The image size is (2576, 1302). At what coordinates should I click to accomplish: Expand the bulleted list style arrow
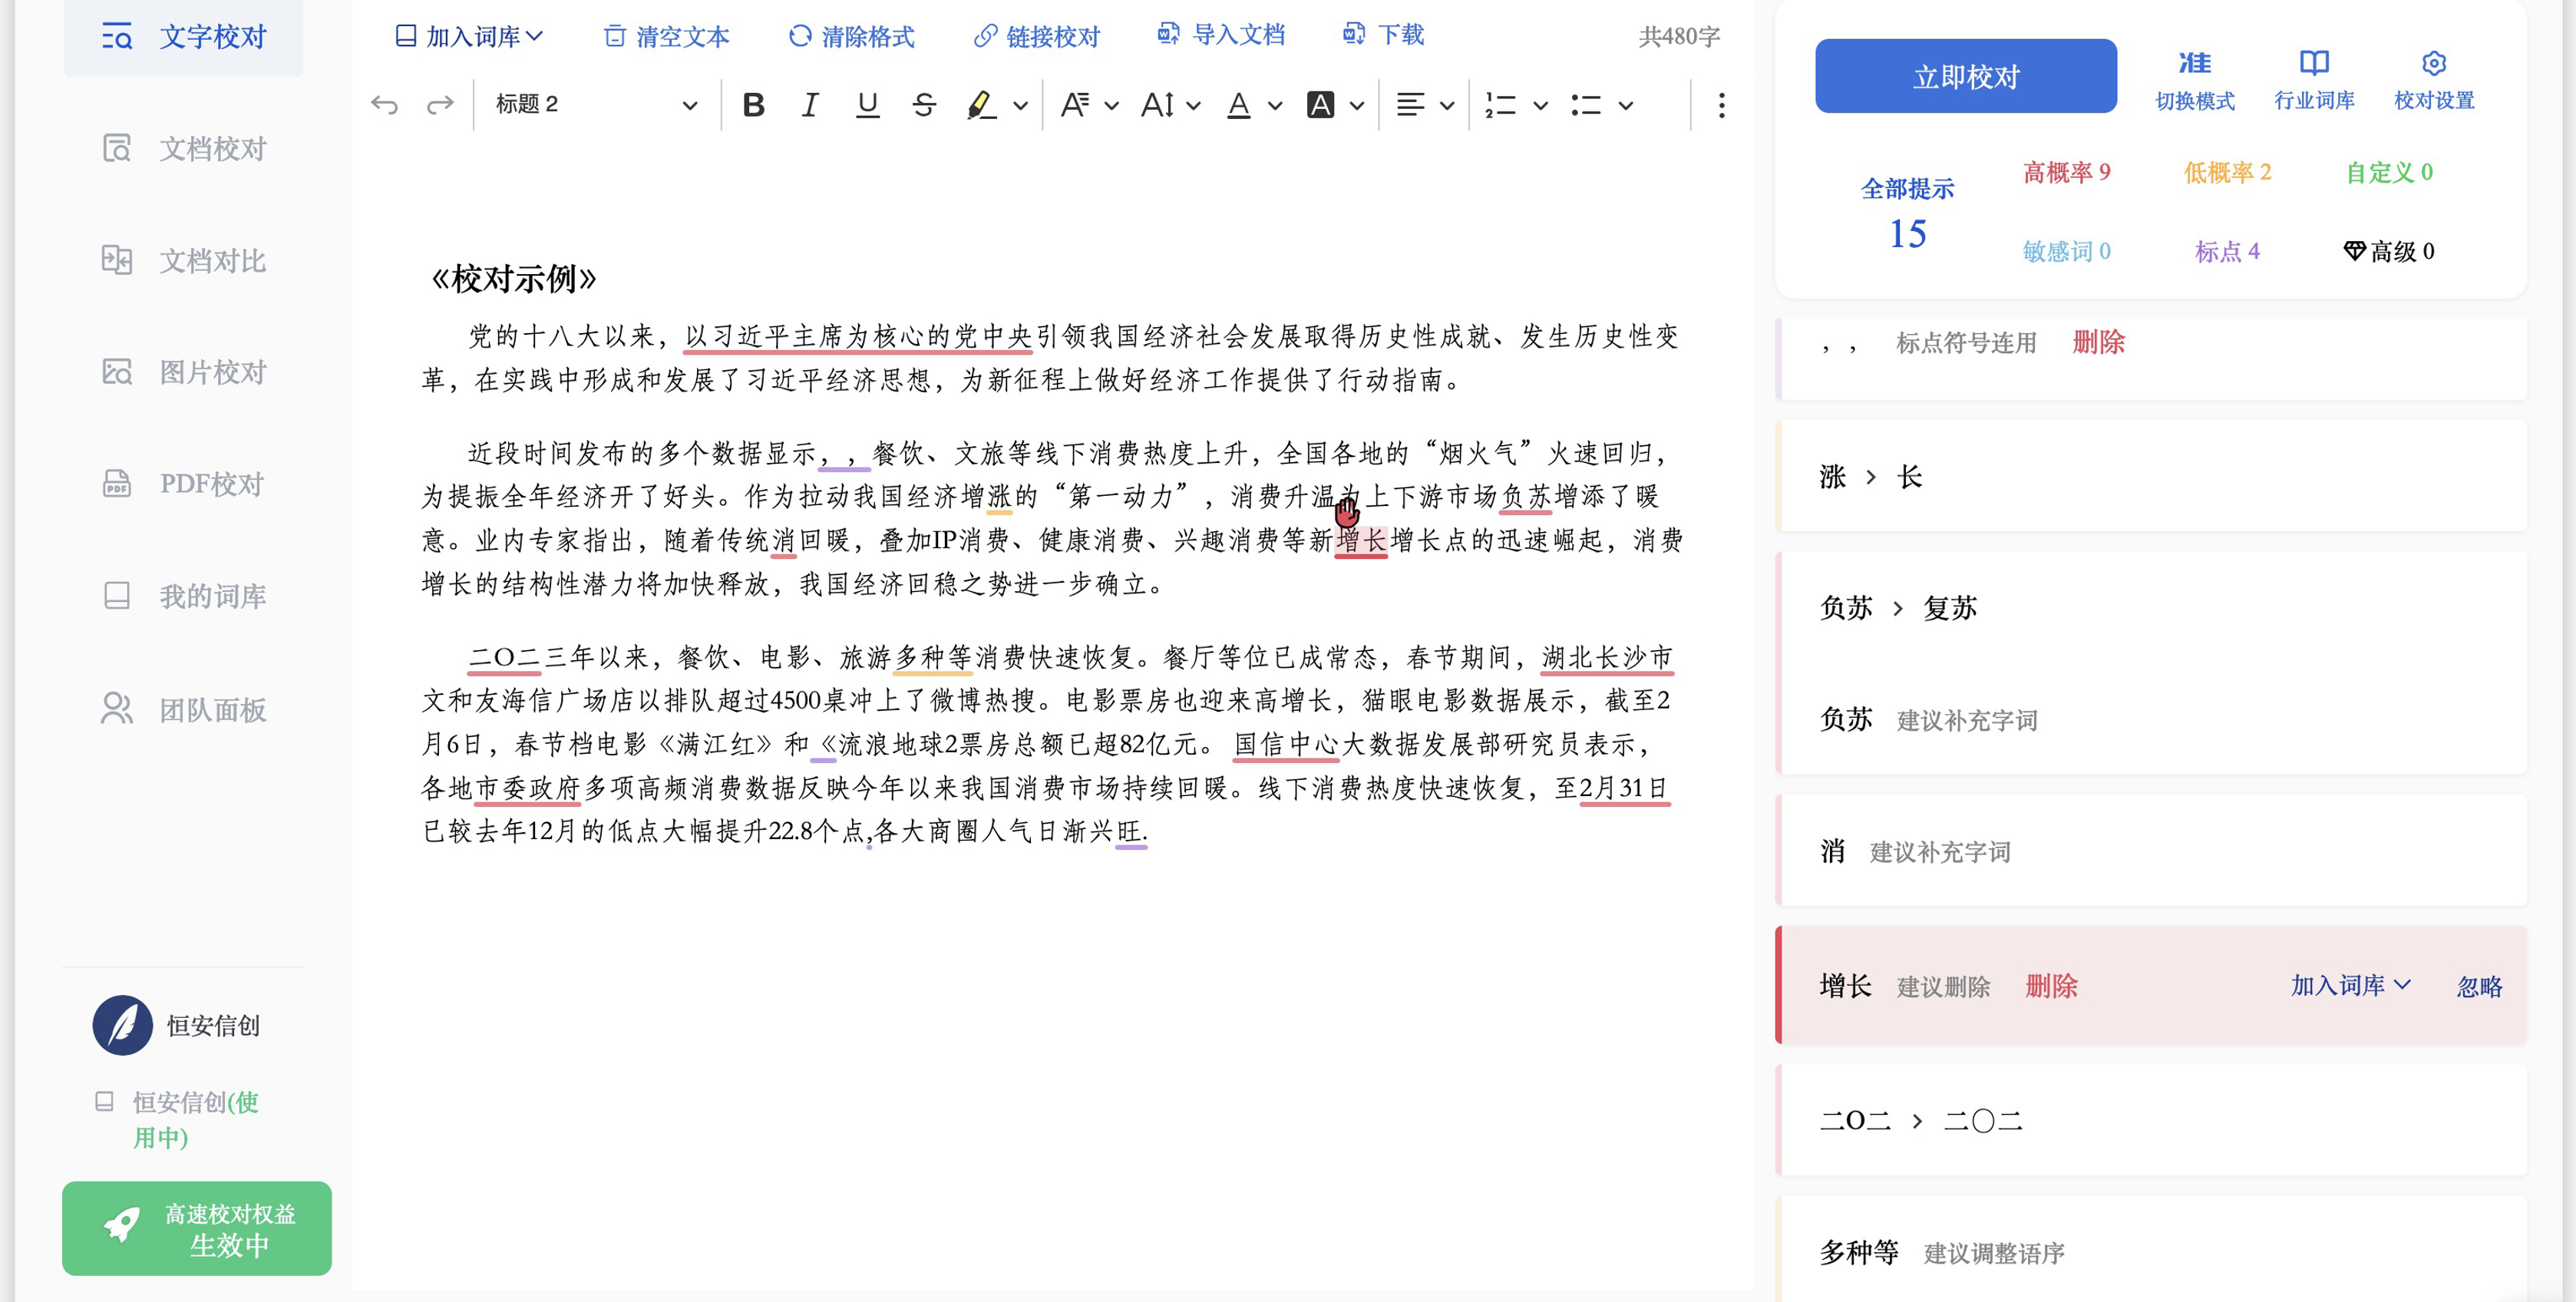[1626, 105]
